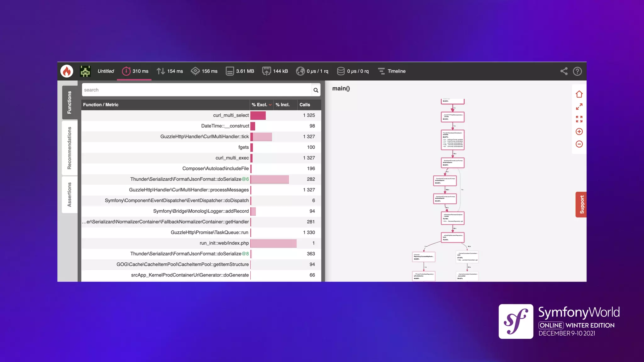Open the Assertions side tab
The width and height of the screenshot is (644, 362).
pos(69,195)
